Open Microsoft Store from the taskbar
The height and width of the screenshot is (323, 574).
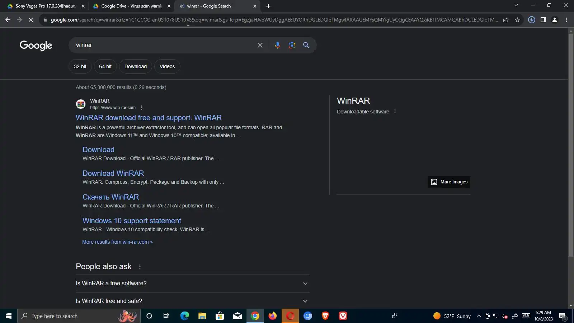[220, 316]
